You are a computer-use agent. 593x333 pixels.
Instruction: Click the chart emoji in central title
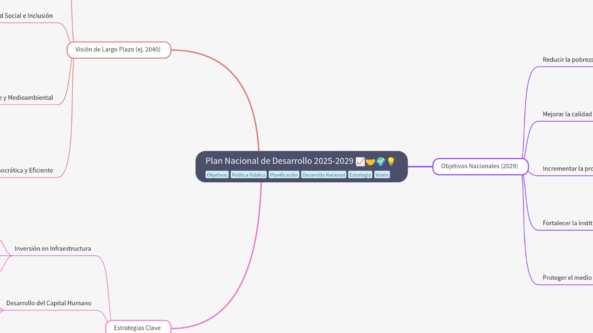pyautogui.click(x=360, y=161)
